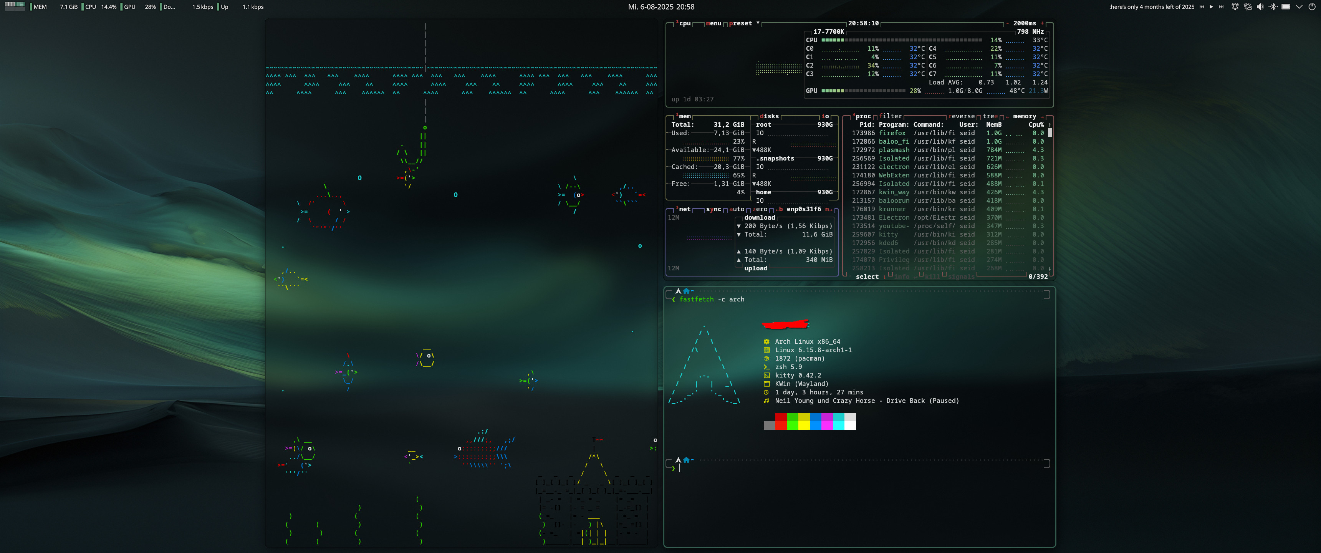The width and height of the screenshot is (1321, 553).
Task: Click the proc list scroll down arrow
Action: [x=1050, y=268]
